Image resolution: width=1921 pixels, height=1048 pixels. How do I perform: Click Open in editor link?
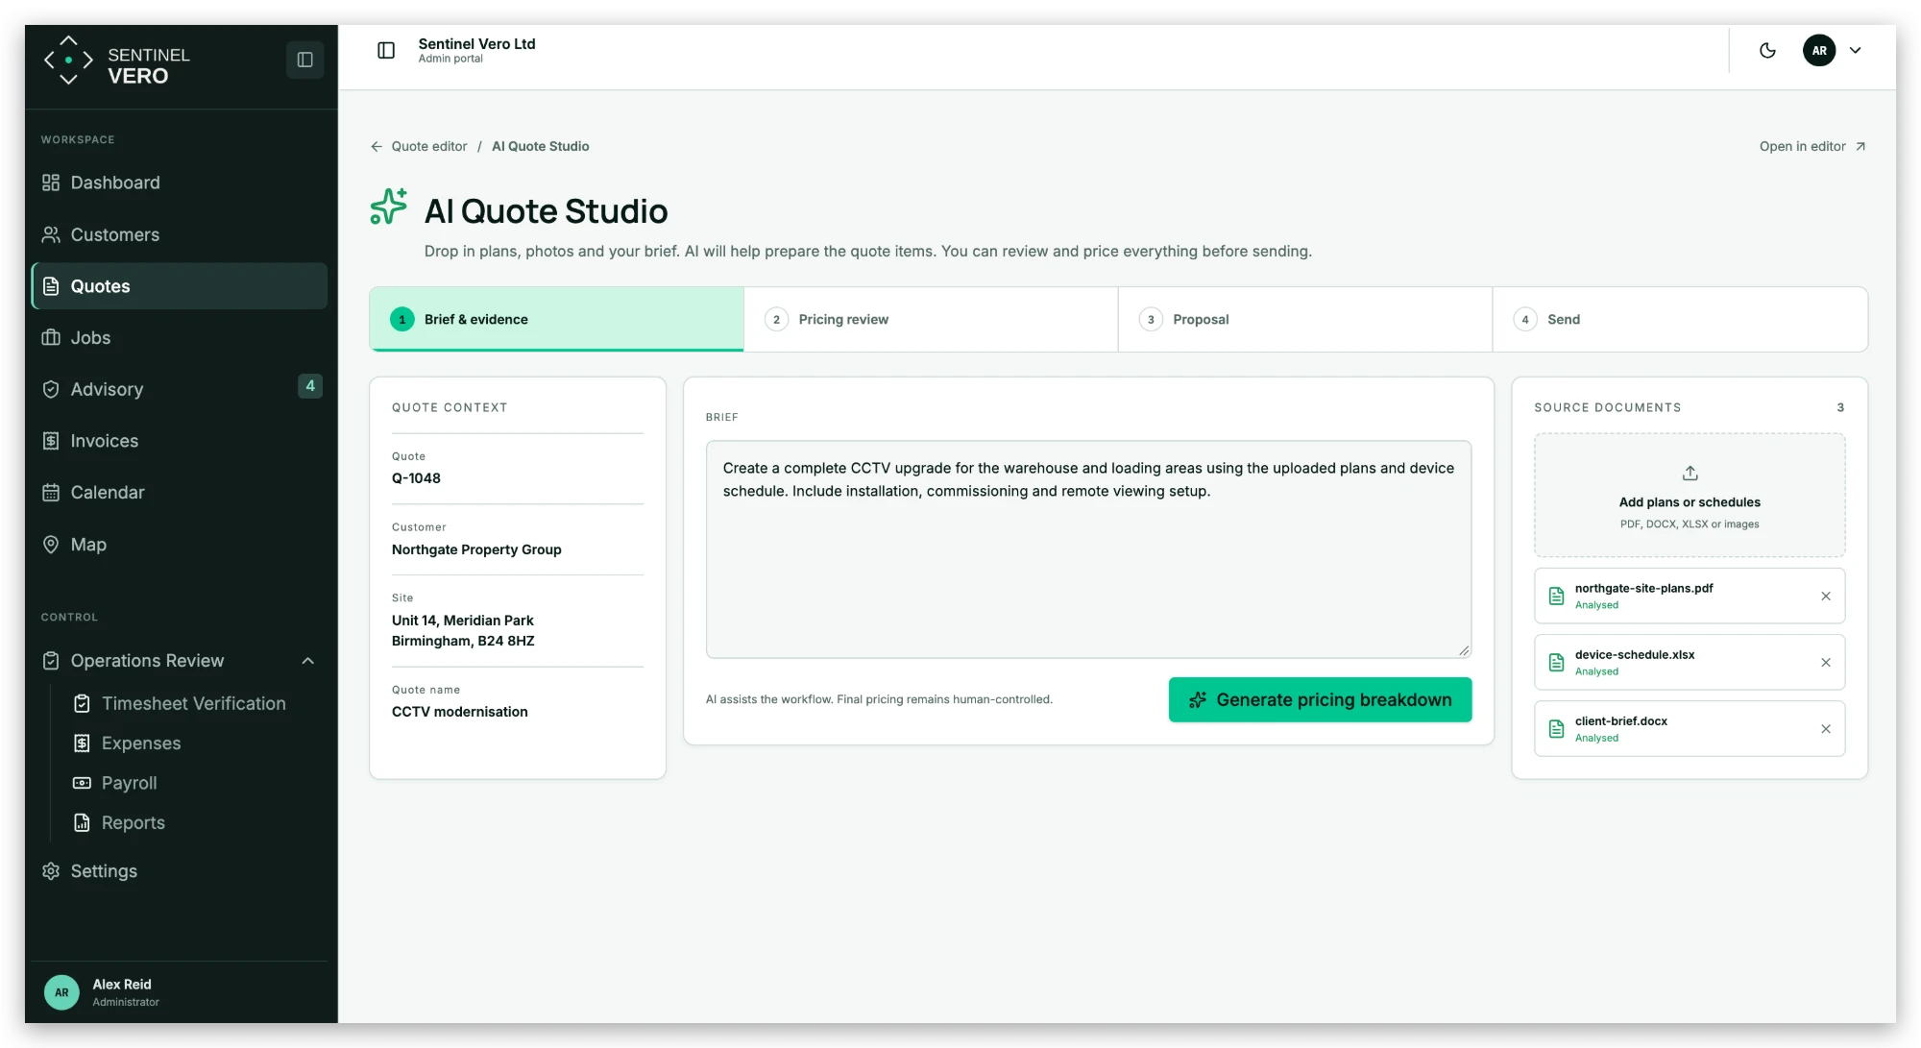pos(1812,146)
